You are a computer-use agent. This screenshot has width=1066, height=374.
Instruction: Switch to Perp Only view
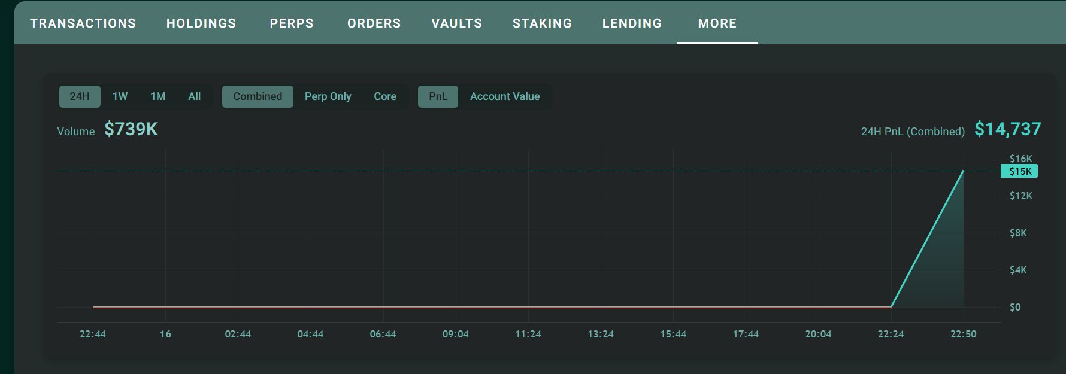pyautogui.click(x=328, y=96)
